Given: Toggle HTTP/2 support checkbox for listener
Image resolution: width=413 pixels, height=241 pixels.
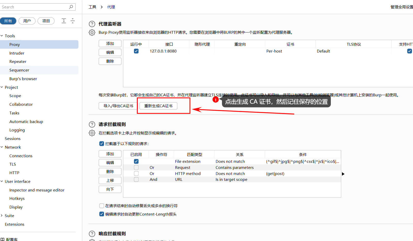Looking at the screenshot, I should coord(409,51).
